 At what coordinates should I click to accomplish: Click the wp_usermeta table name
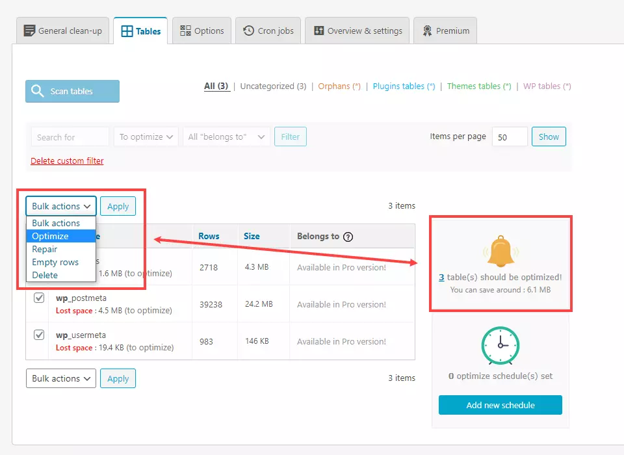coord(81,335)
